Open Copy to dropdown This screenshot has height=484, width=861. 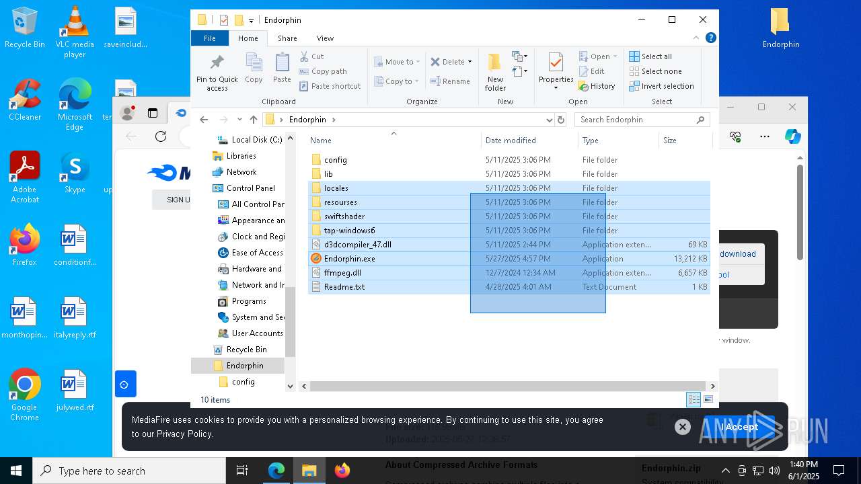(x=397, y=81)
